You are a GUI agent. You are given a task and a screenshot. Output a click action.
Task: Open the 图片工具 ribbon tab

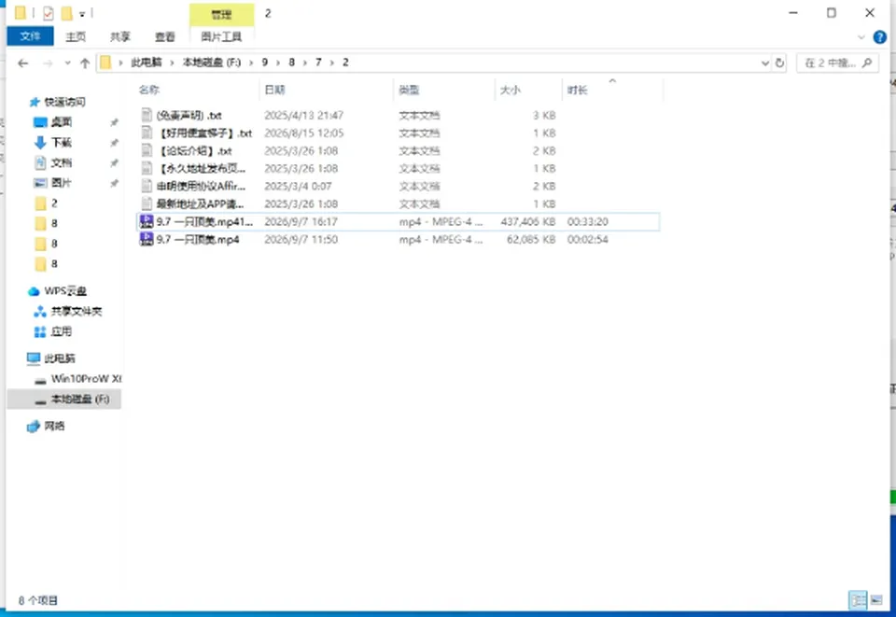[222, 37]
